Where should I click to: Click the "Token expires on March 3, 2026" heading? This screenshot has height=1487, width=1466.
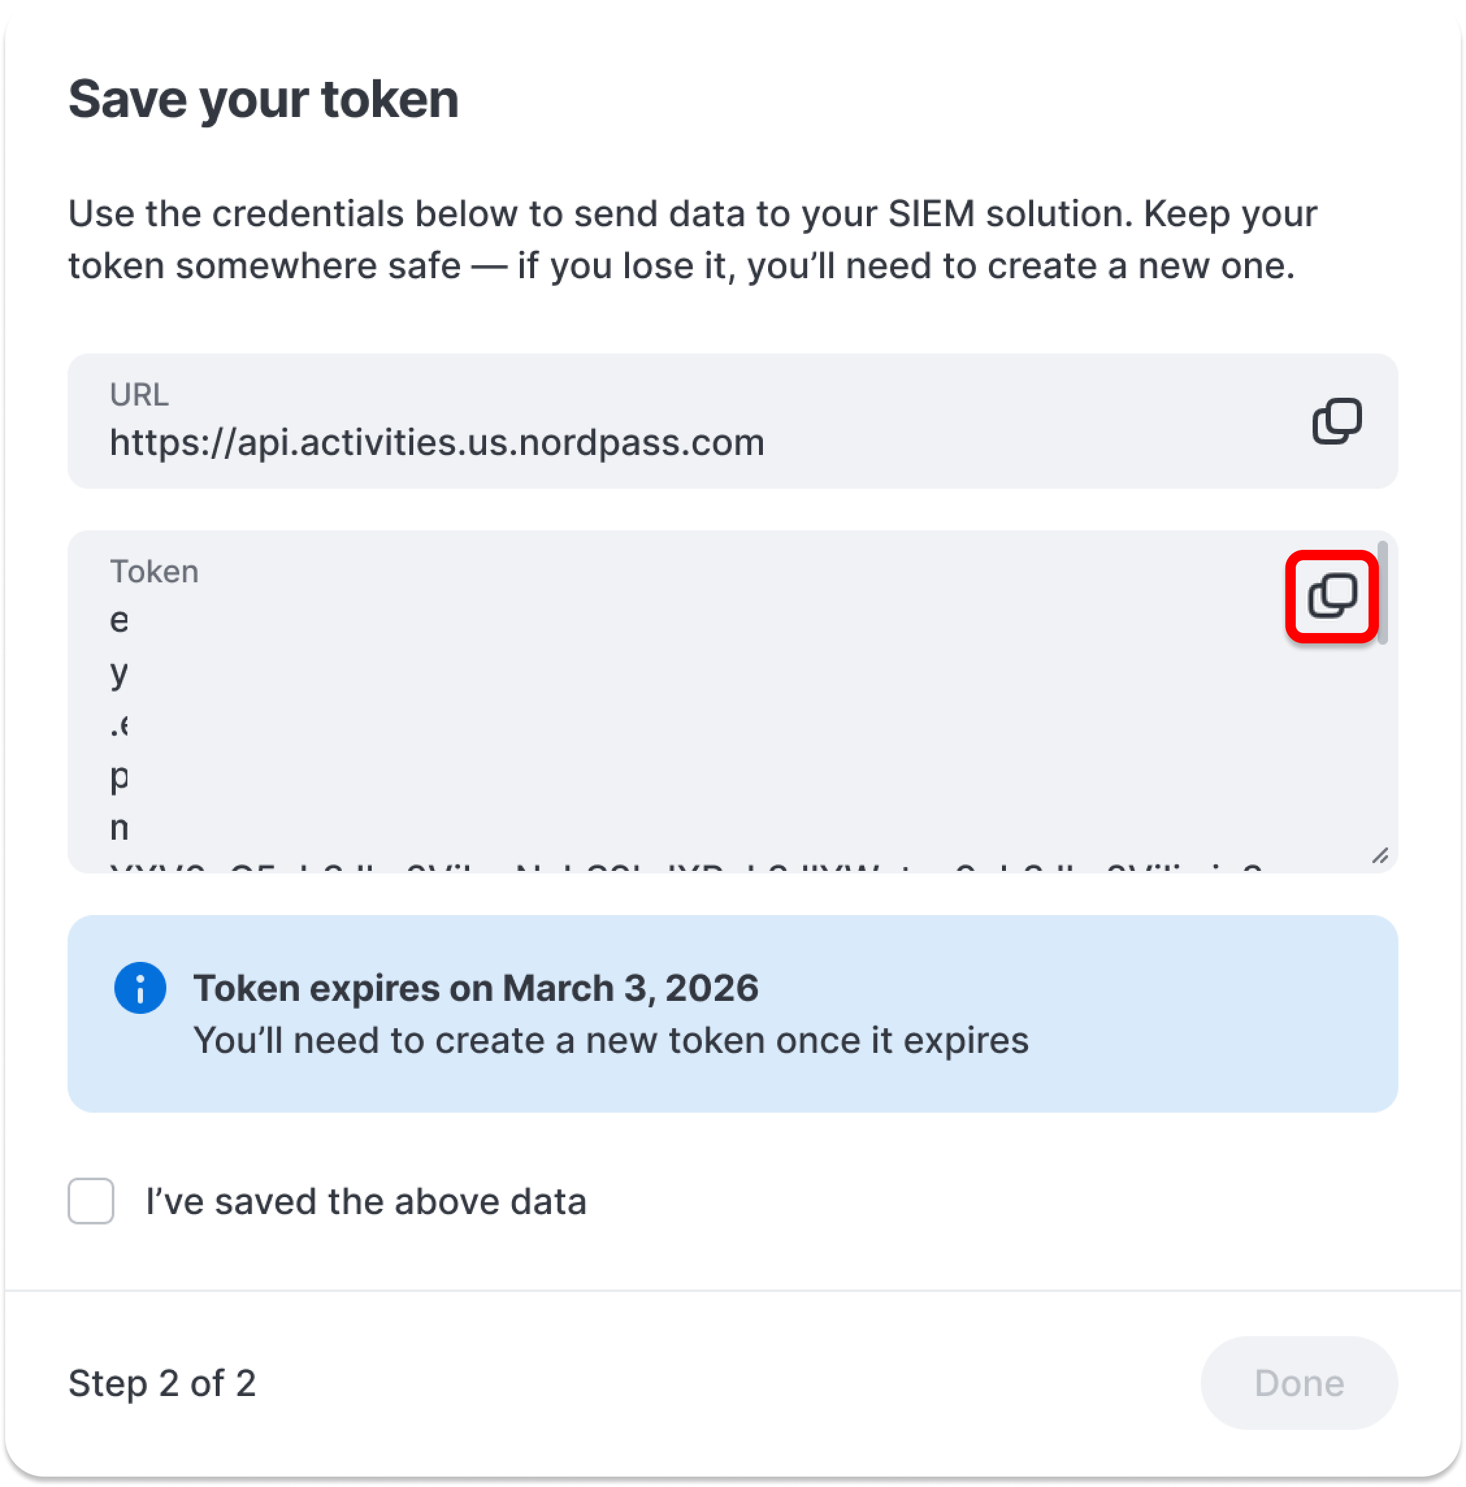[x=476, y=987]
